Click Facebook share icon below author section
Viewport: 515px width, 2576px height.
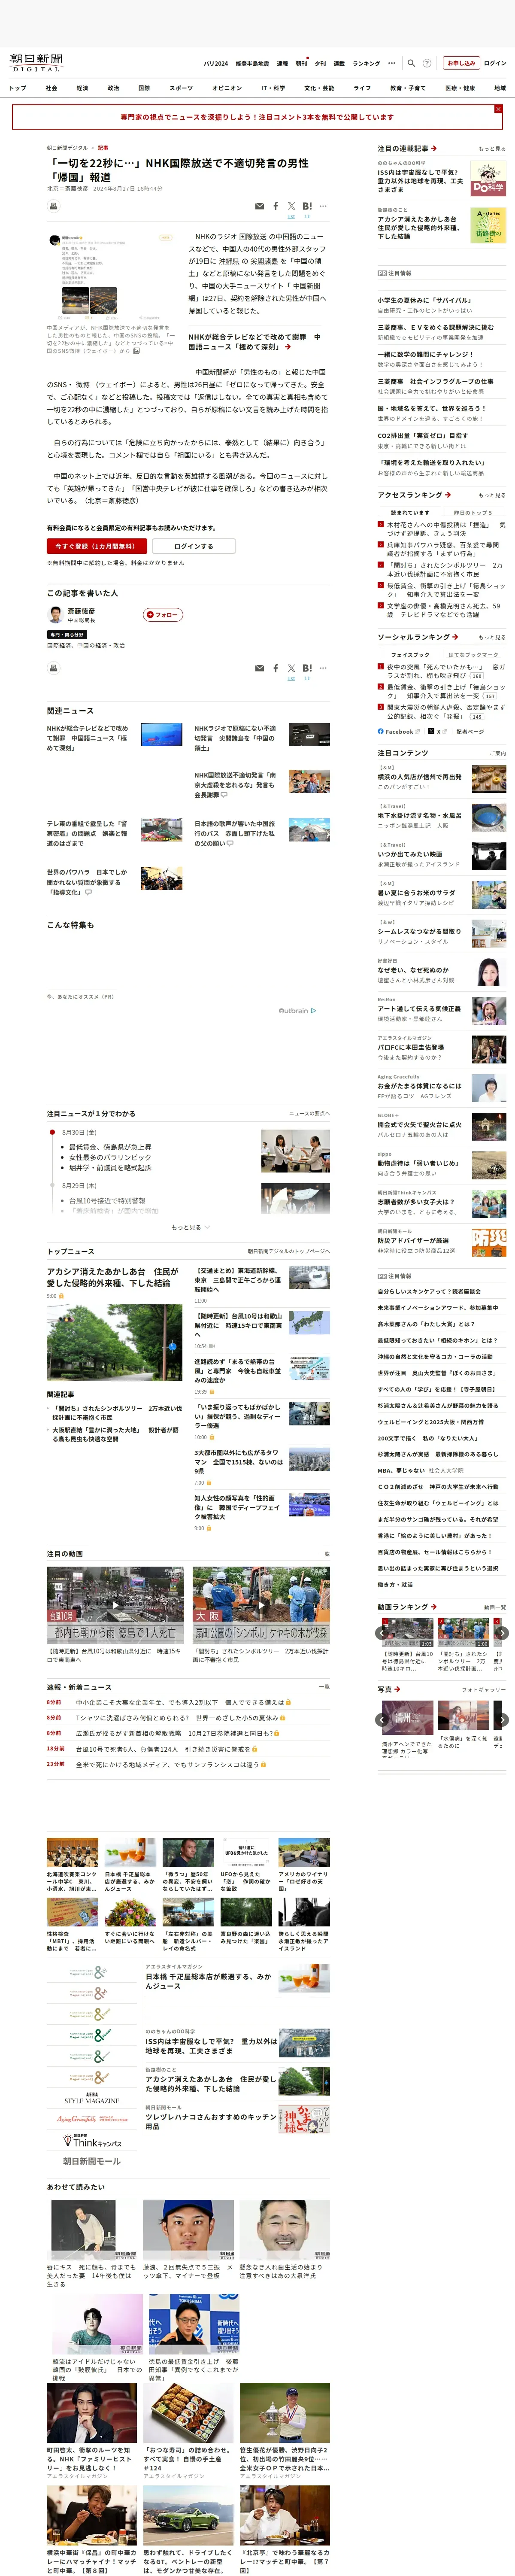click(x=276, y=668)
